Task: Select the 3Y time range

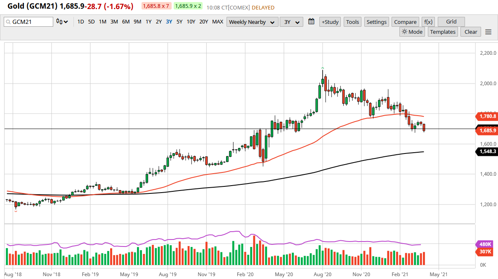Action: click(169, 22)
